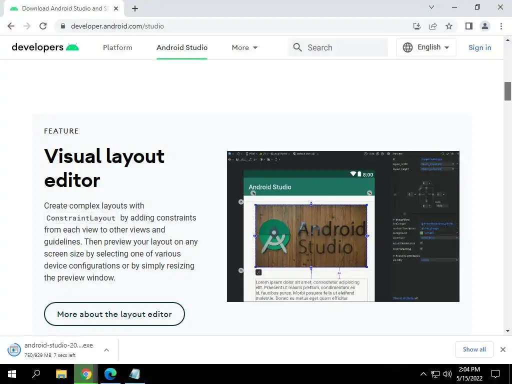Click the scrollbar down arrow
The width and height of the screenshot is (512, 384).
coord(508,331)
